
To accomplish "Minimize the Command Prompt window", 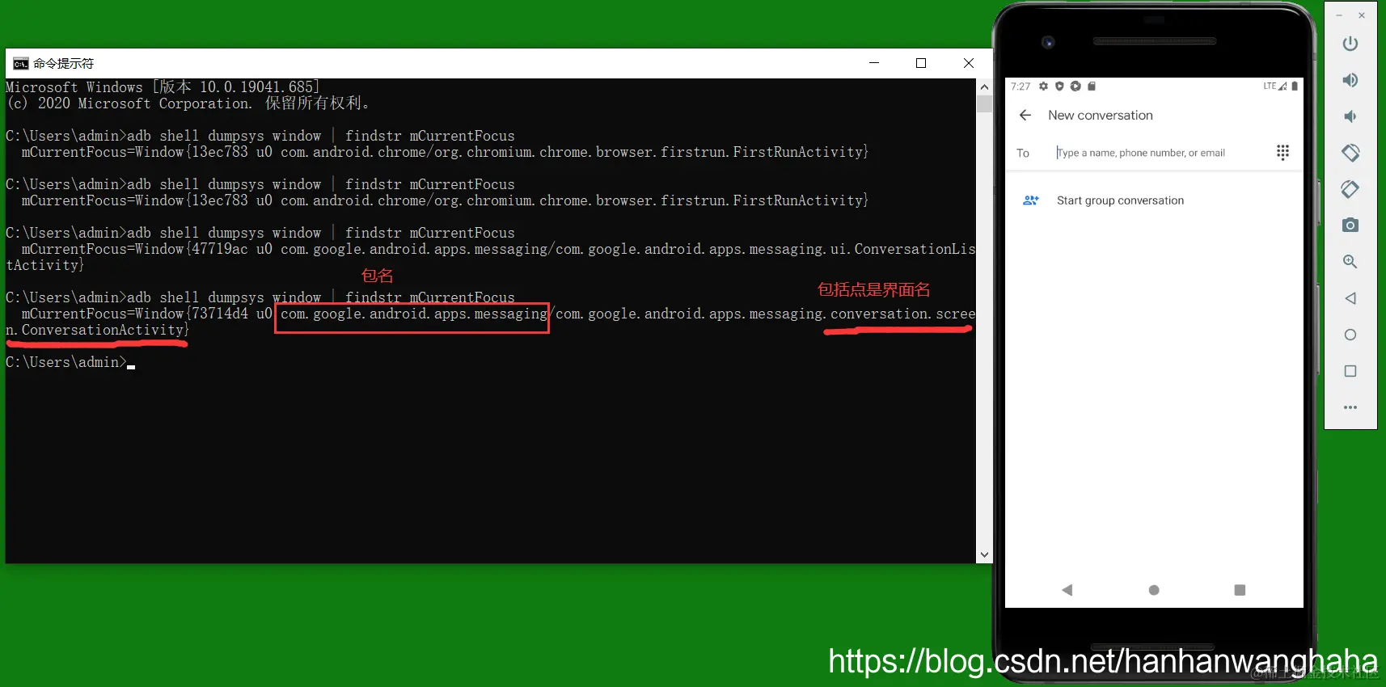I will [874, 63].
